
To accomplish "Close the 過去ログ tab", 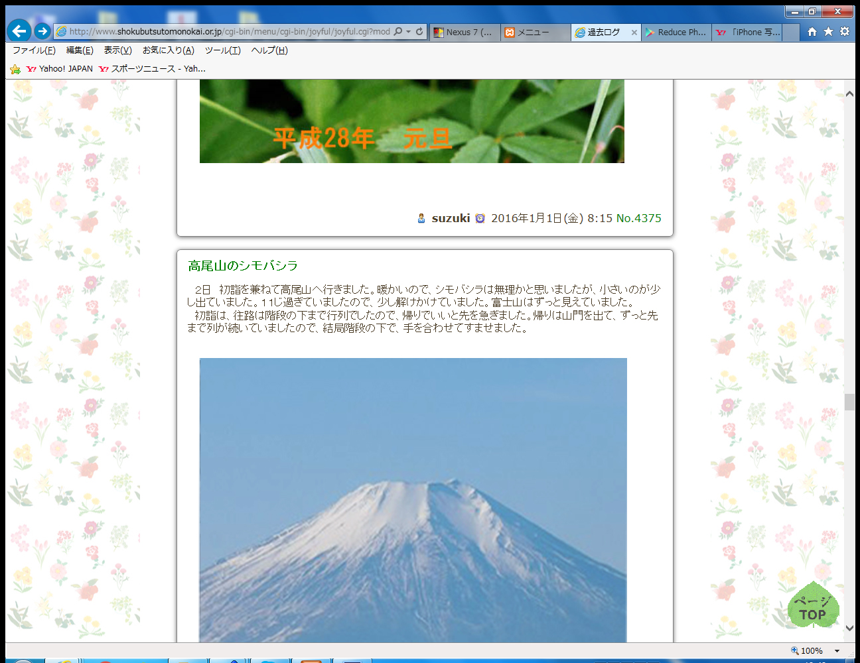I will [x=634, y=32].
